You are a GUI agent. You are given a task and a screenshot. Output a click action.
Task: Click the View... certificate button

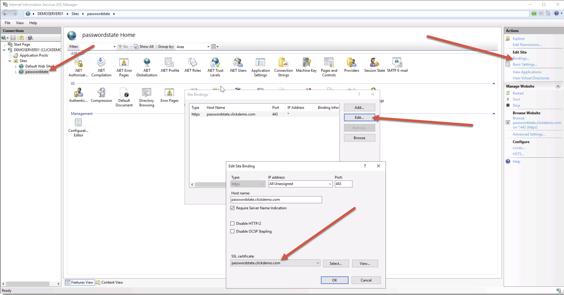(365, 263)
